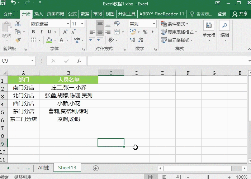The width and height of the screenshot is (251, 179).
Task: Select the Format Painter brush
Action: coord(18,40)
